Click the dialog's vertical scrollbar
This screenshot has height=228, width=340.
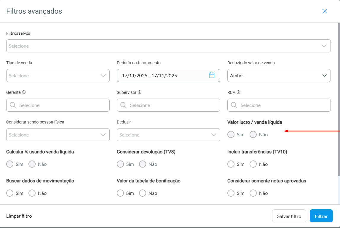click(339, 98)
